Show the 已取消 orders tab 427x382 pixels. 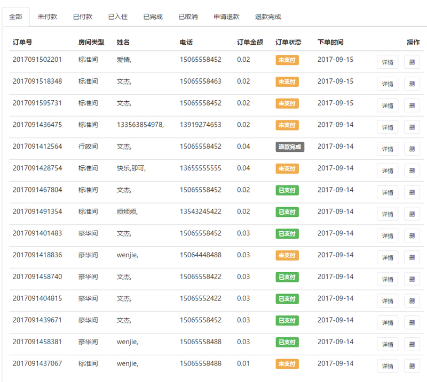tap(188, 17)
